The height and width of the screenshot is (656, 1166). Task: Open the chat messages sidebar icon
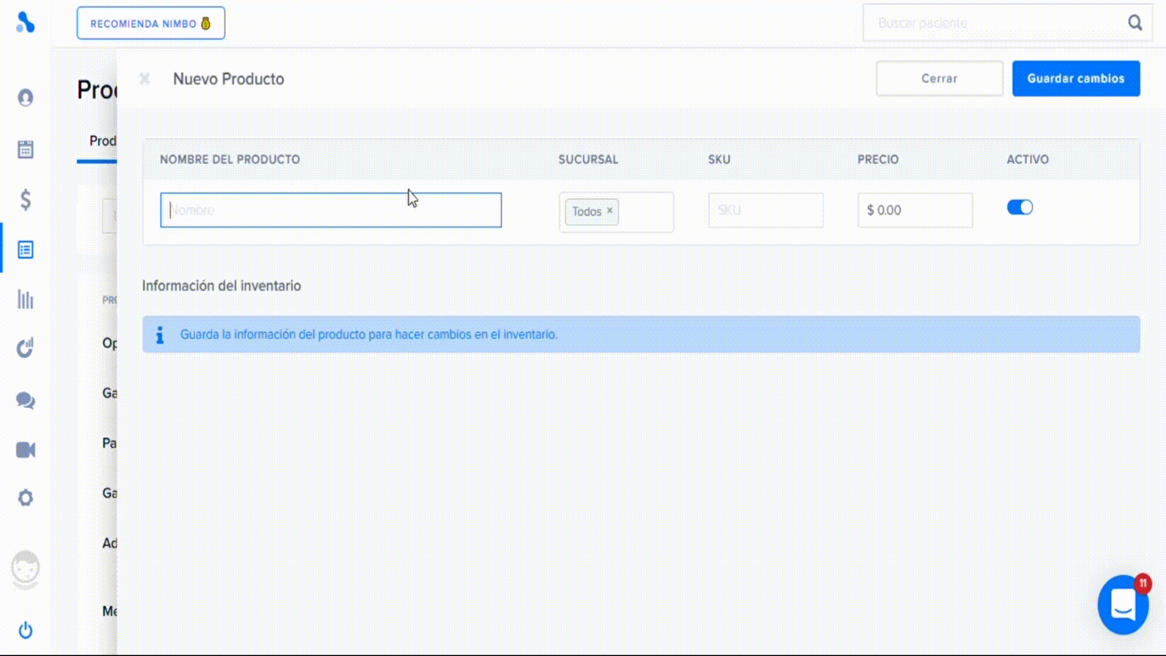[26, 400]
